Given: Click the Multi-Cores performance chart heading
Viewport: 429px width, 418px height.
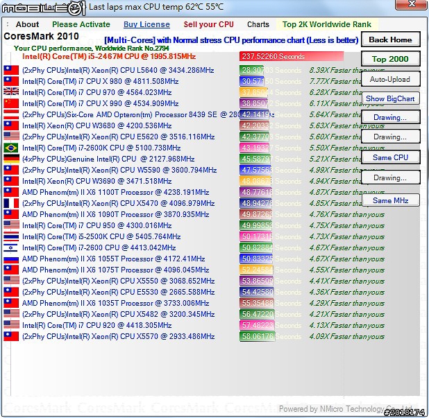Looking at the screenshot, I should 231,40.
